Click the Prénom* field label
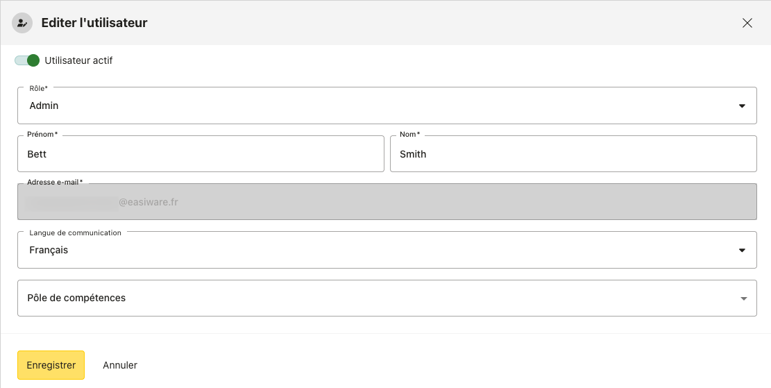Image resolution: width=771 pixels, height=388 pixels. pos(42,134)
